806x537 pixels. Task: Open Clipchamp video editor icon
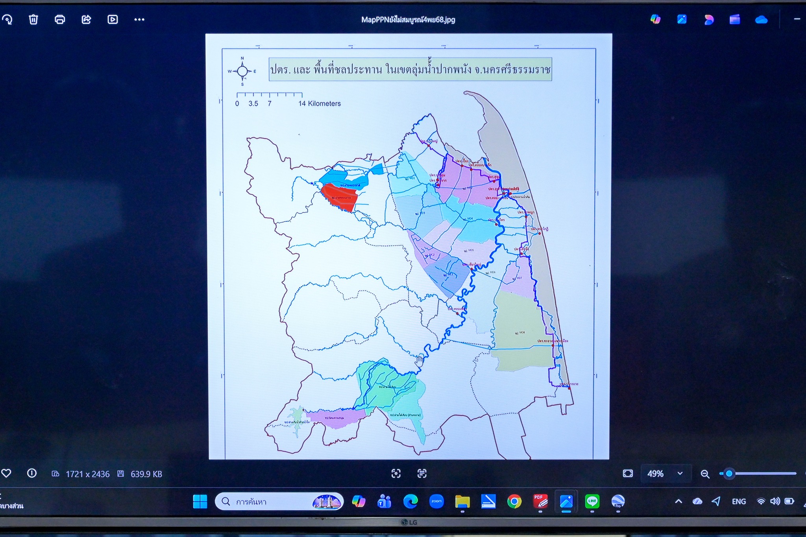click(735, 19)
